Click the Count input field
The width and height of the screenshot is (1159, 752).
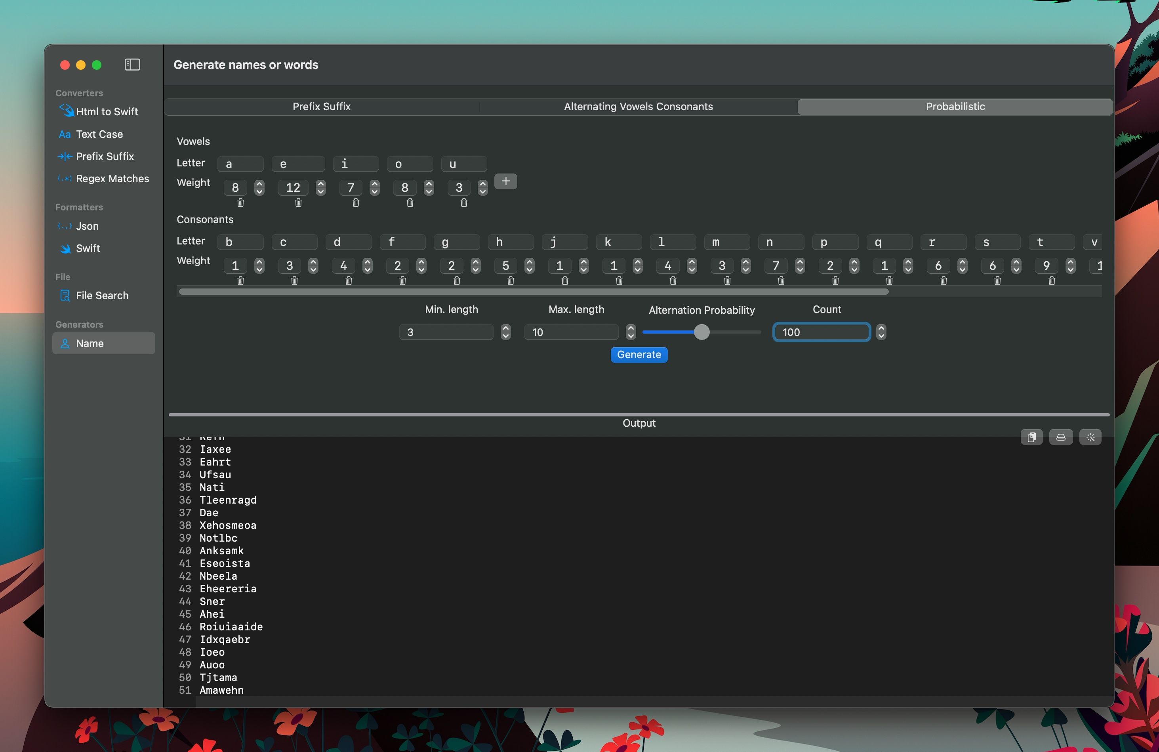click(x=822, y=332)
